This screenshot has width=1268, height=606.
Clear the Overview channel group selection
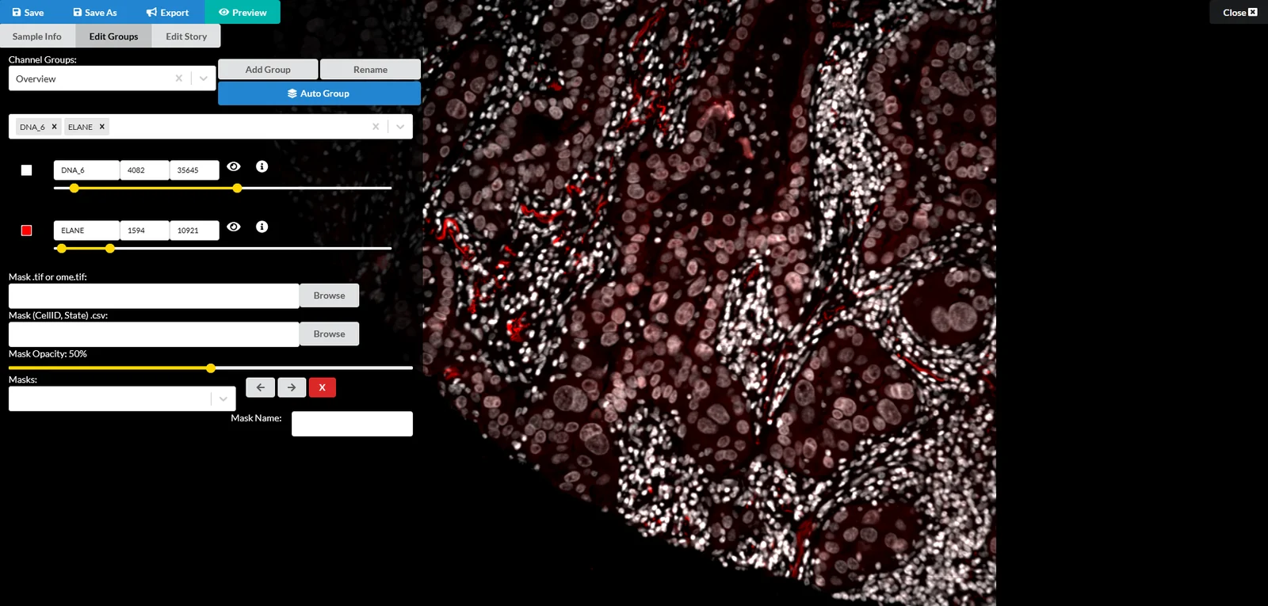[178, 78]
